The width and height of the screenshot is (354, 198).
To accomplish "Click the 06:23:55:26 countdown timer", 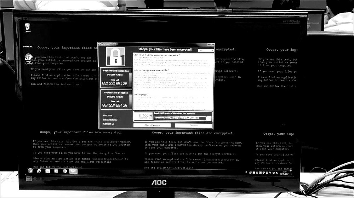I will pos(115,105).
